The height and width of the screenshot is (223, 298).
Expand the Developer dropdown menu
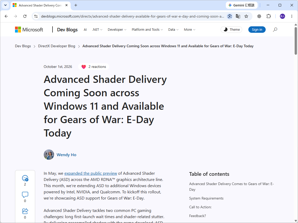pyautogui.click(x=117, y=30)
